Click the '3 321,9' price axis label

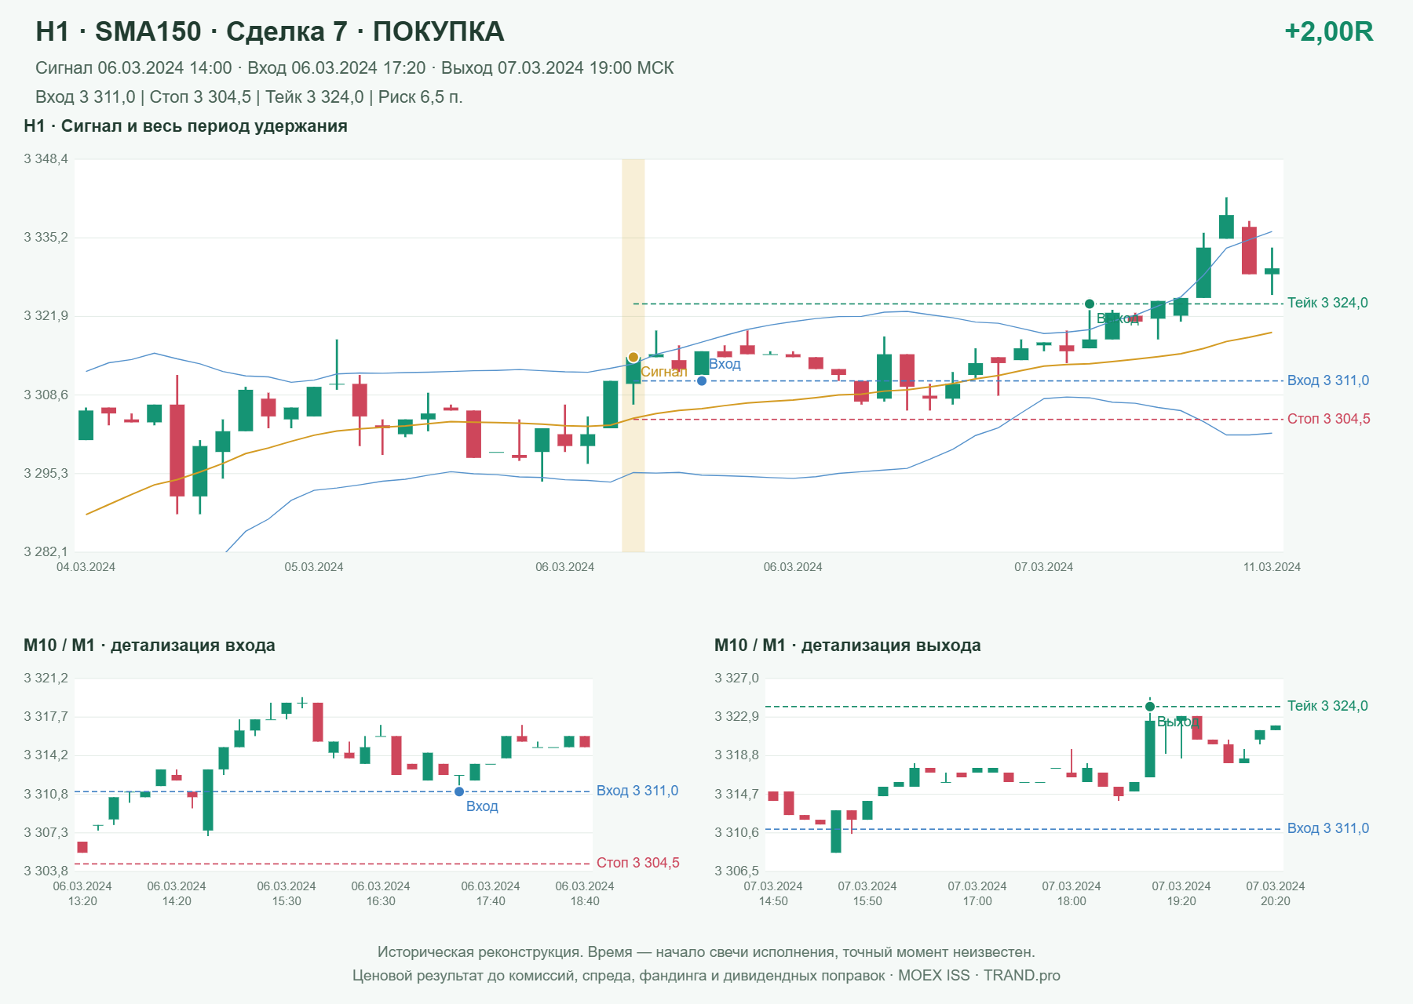[46, 316]
